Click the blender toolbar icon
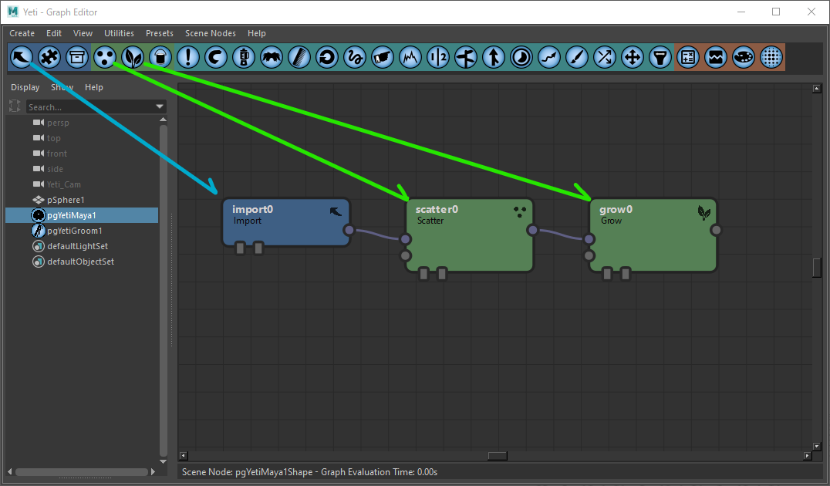Viewport: 830px width, 486px height. [x=244, y=57]
